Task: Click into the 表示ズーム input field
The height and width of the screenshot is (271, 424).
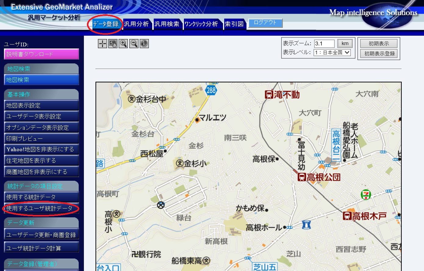Action: [x=324, y=44]
